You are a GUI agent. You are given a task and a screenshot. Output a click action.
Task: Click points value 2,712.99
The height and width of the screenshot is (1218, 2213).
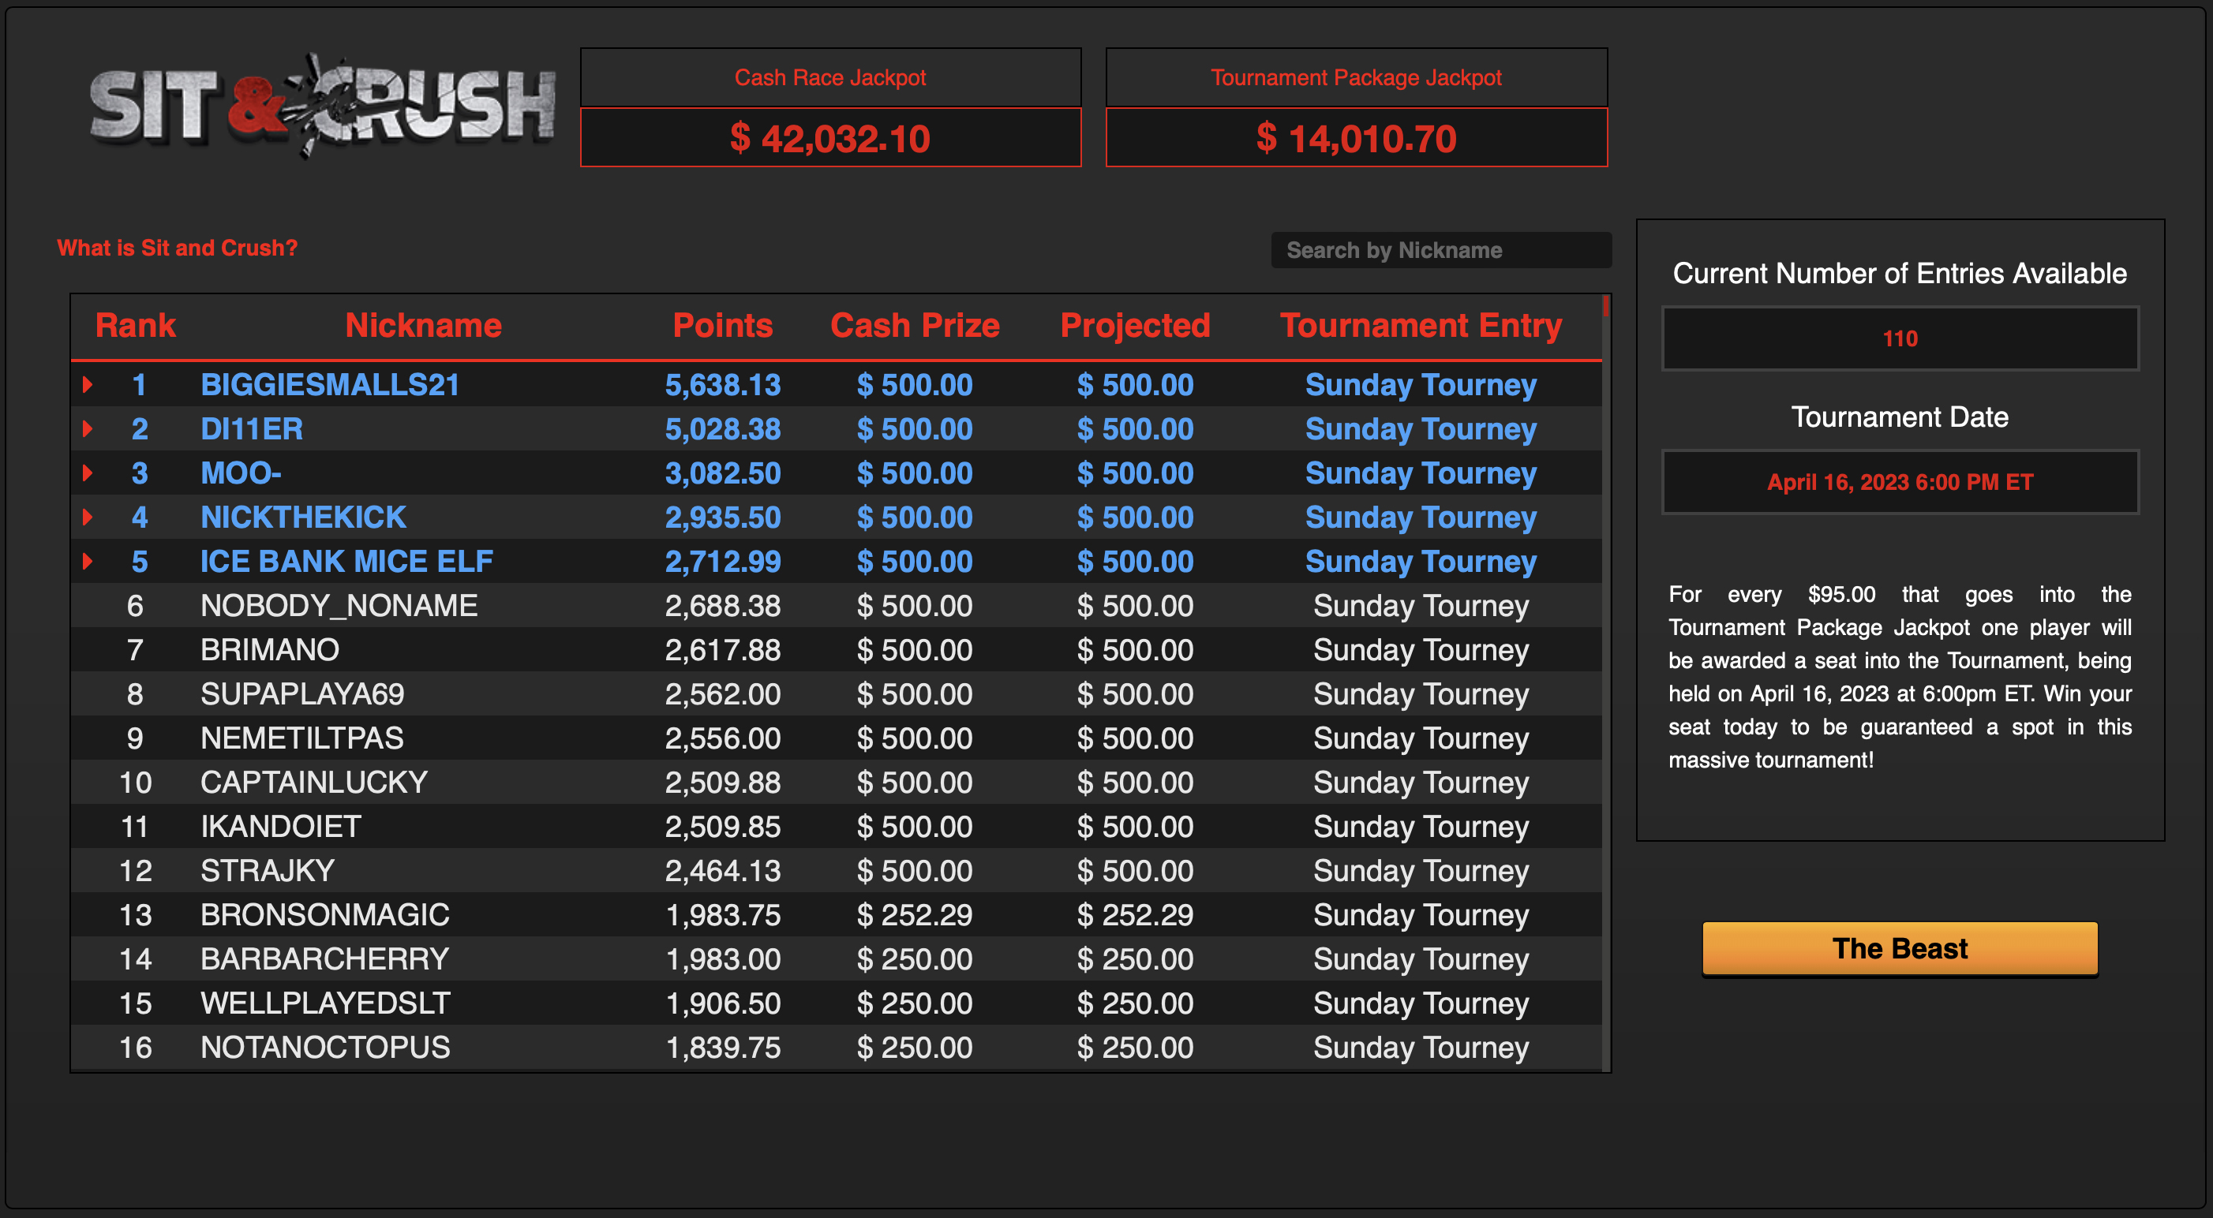pos(722,562)
